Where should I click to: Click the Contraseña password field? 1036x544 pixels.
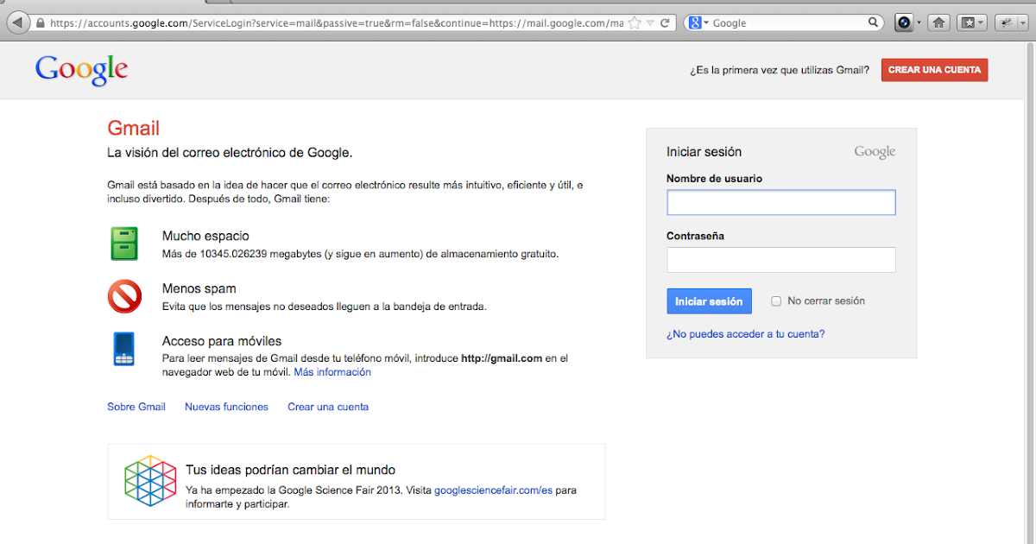tap(781, 259)
